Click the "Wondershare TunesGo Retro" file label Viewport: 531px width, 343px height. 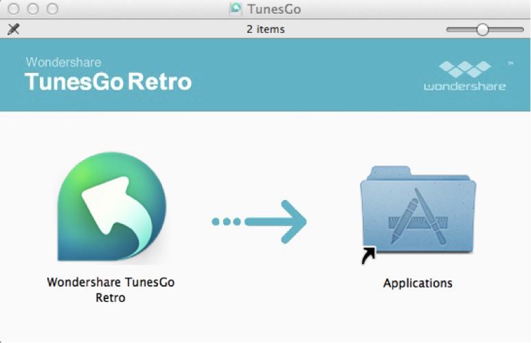tap(111, 290)
